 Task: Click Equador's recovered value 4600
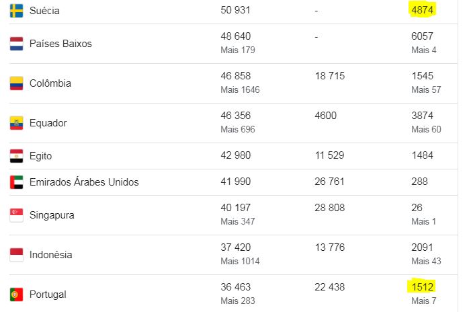click(x=325, y=116)
